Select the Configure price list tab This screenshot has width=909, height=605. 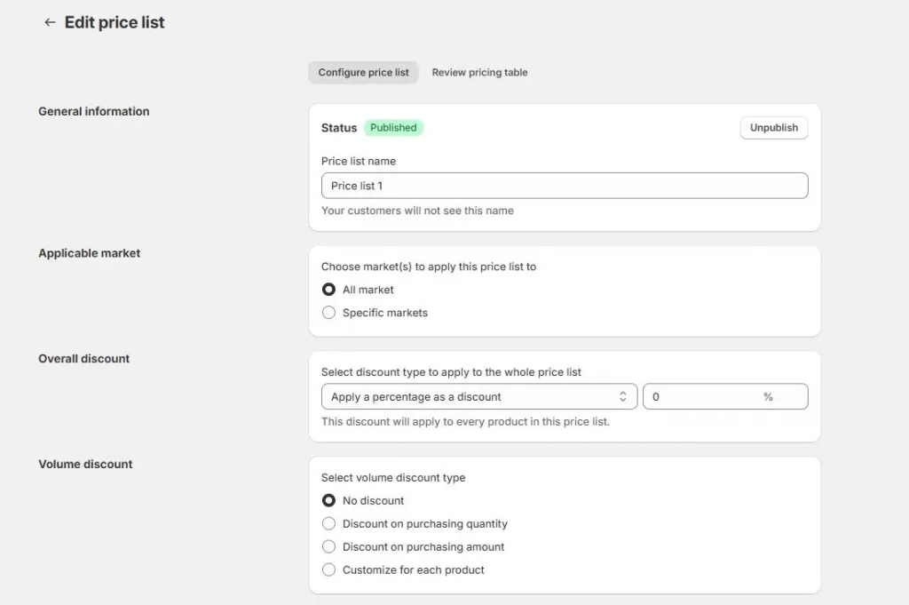coord(363,72)
